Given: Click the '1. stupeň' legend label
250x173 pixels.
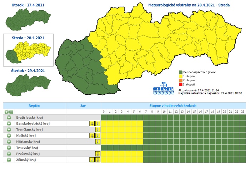Looking at the screenshot, I should 189,76.
